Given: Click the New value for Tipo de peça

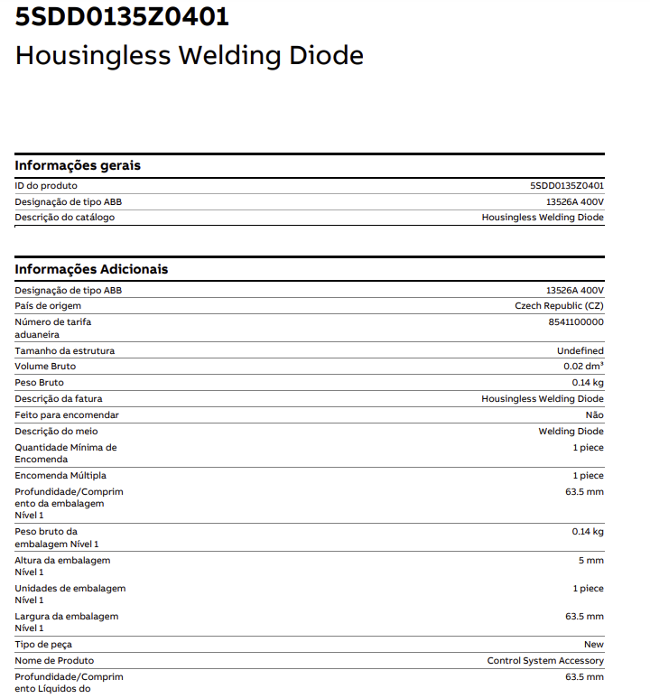Looking at the screenshot, I should coord(594,645).
